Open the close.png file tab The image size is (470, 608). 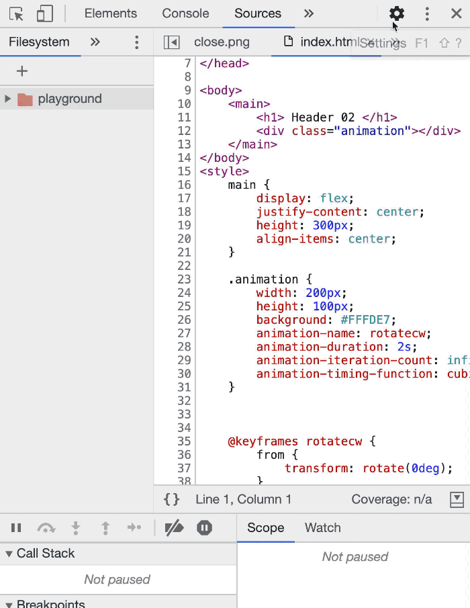click(222, 42)
